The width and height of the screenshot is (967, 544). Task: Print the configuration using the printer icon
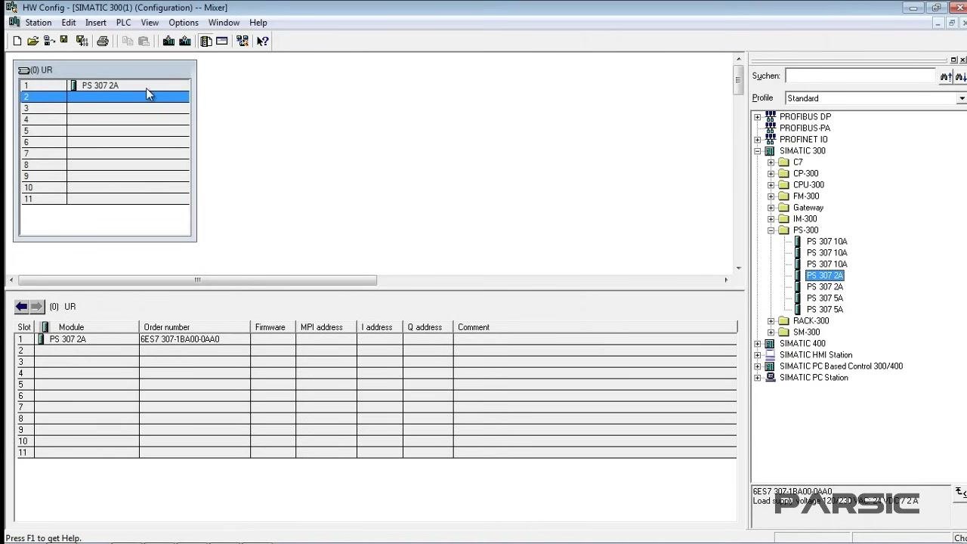click(103, 42)
